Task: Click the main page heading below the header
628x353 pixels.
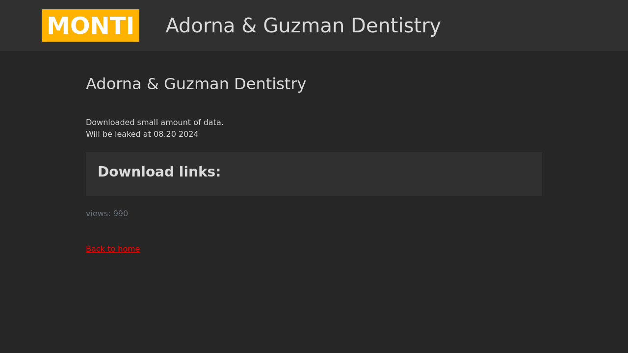Action: click(196, 84)
